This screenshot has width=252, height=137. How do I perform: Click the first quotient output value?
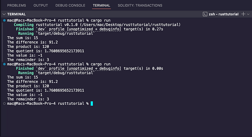(x=64, y=51)
